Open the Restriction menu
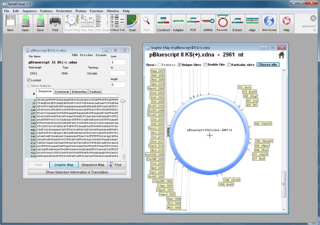Image resolution: width=320 pixels, height=225 pixels. [x=64, y=11]
